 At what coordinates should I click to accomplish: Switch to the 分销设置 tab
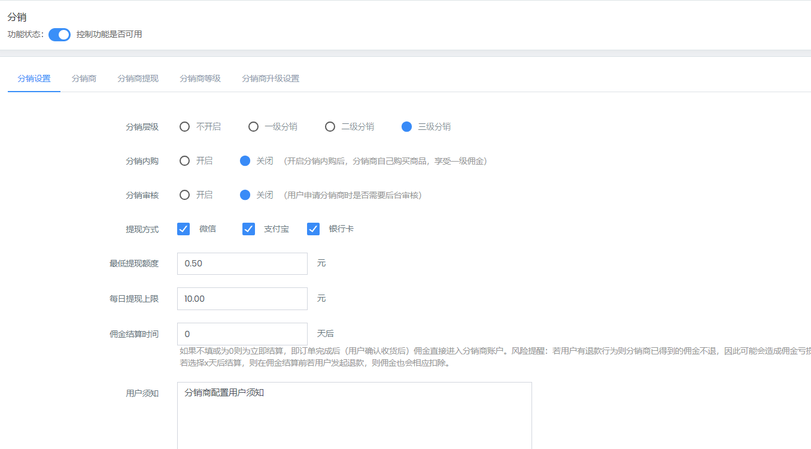34,78
